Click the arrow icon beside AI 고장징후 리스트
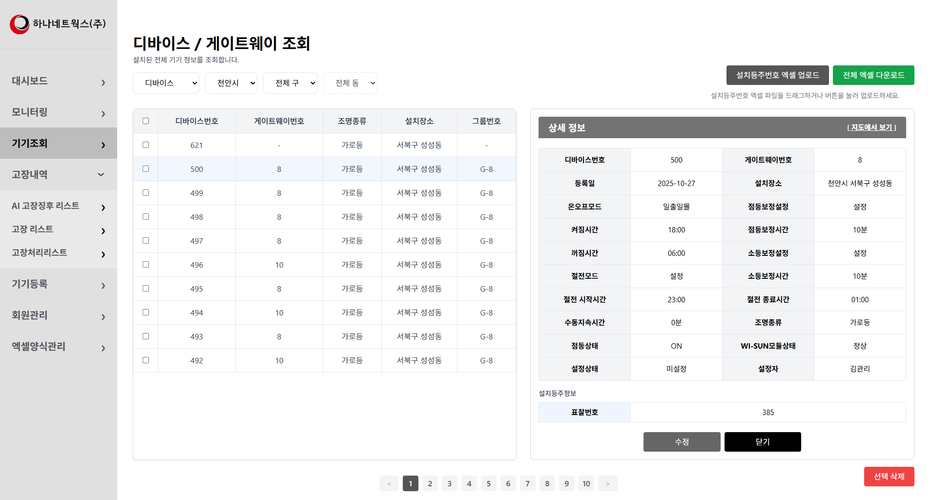This screenshot has width=933, height=500. [103, 208]
